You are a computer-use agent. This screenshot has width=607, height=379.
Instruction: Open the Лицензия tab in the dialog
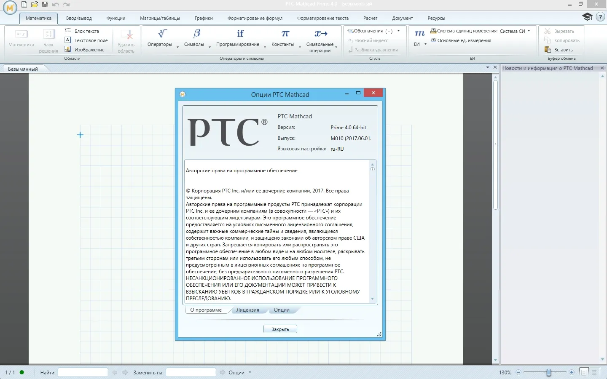coord(247,310)
